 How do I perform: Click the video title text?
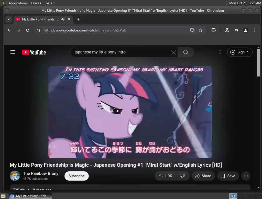(x=116, y=165)
